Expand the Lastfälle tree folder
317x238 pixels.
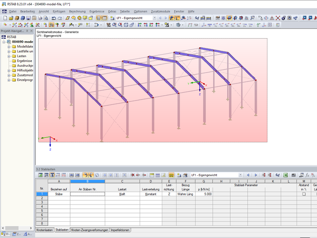tap(9, 51)
